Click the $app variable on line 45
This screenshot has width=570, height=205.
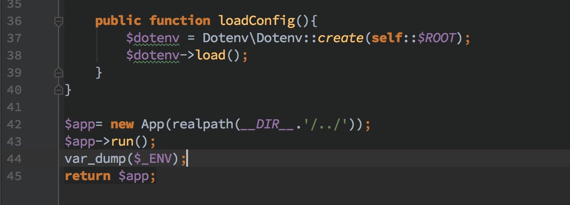pyautogui.click(x=133, y=176)
